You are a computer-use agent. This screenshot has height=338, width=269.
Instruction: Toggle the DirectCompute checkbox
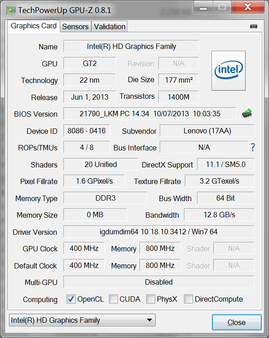coord(188,299)
